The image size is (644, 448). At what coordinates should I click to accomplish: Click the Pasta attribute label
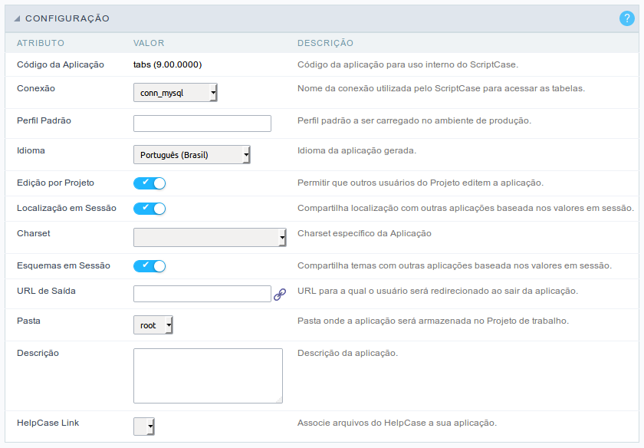click(28, 321)
